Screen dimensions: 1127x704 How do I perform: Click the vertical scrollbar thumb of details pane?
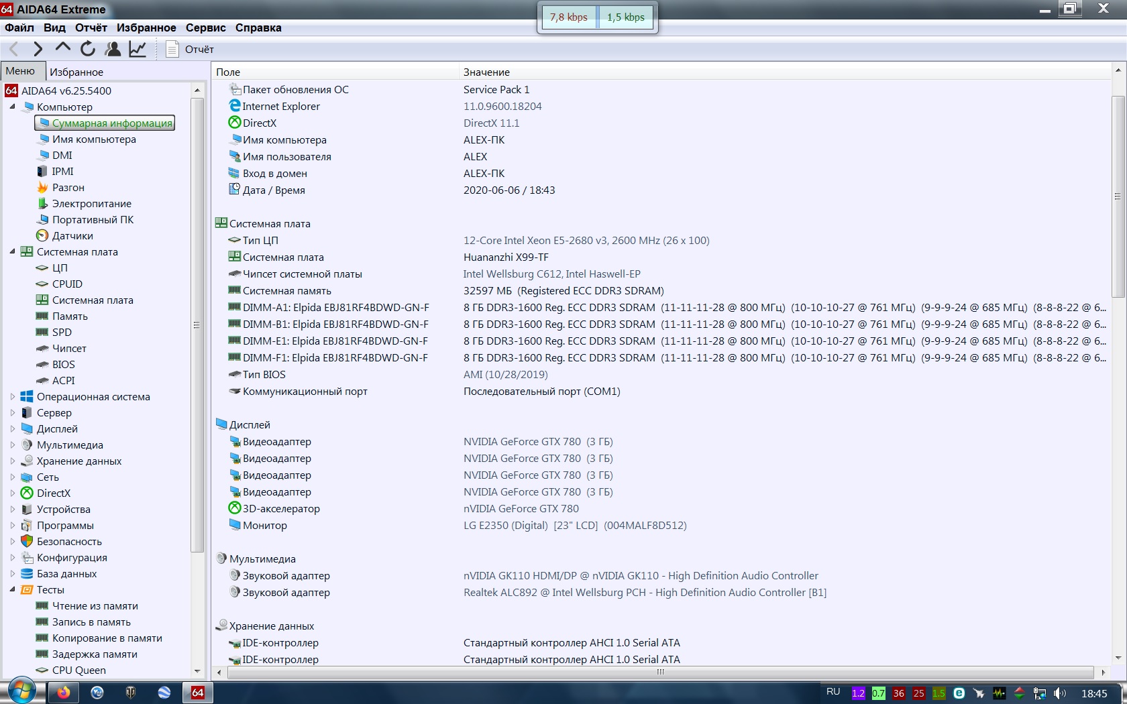pos(1118,196)
